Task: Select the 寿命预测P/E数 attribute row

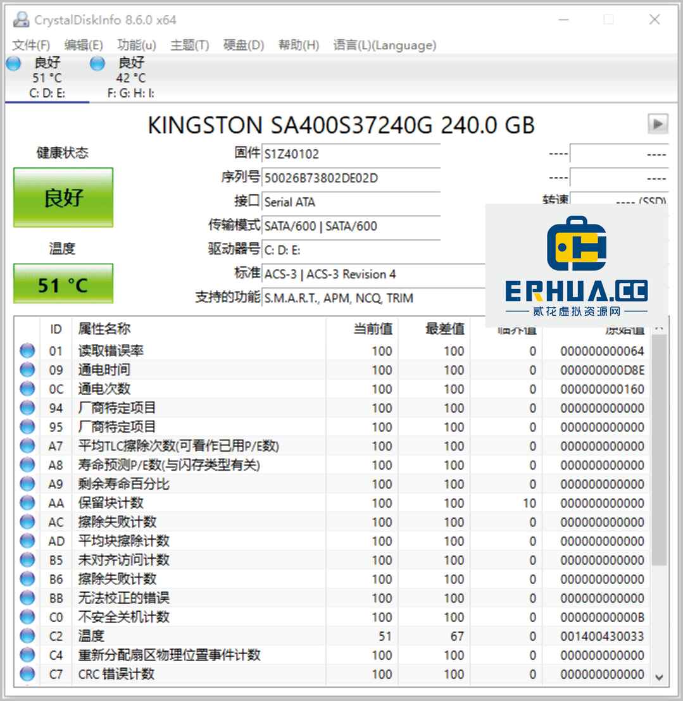Action: [x=332, y=464]
